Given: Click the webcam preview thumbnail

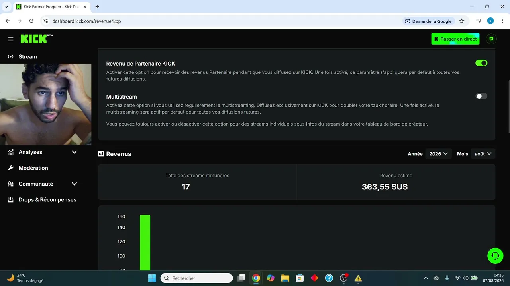Looking at the screenshot, I should [x=46, y=104].
